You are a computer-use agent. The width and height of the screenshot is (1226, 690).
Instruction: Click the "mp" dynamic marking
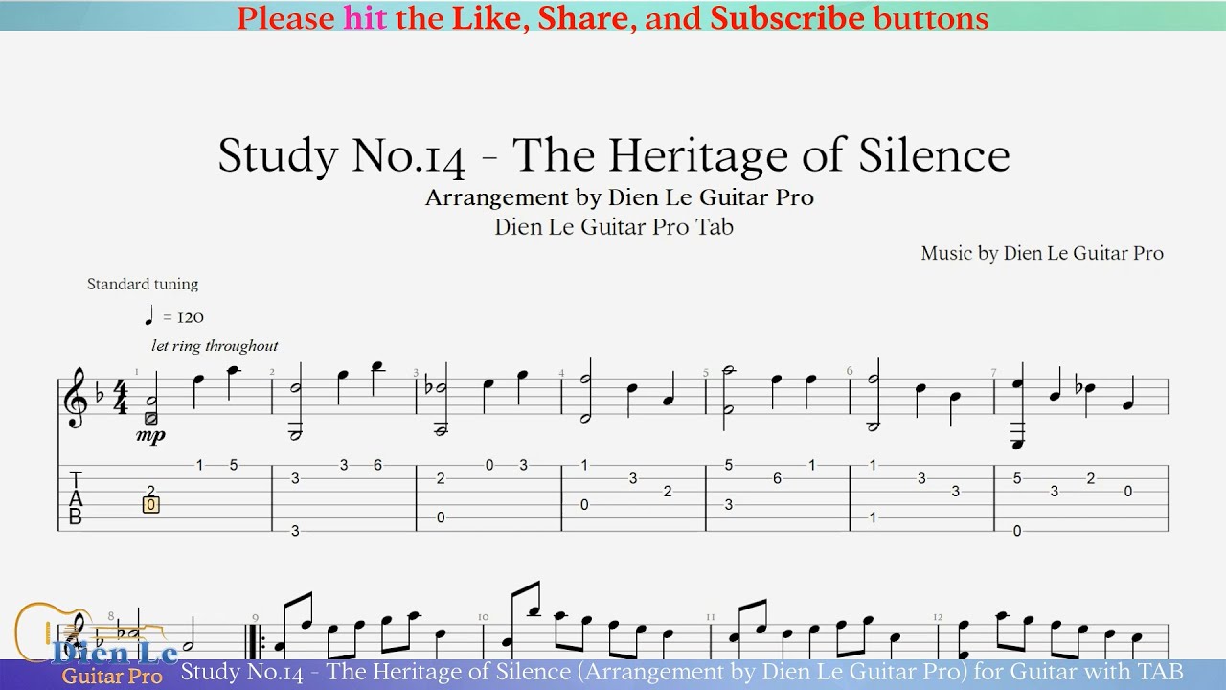coord(150,436)
